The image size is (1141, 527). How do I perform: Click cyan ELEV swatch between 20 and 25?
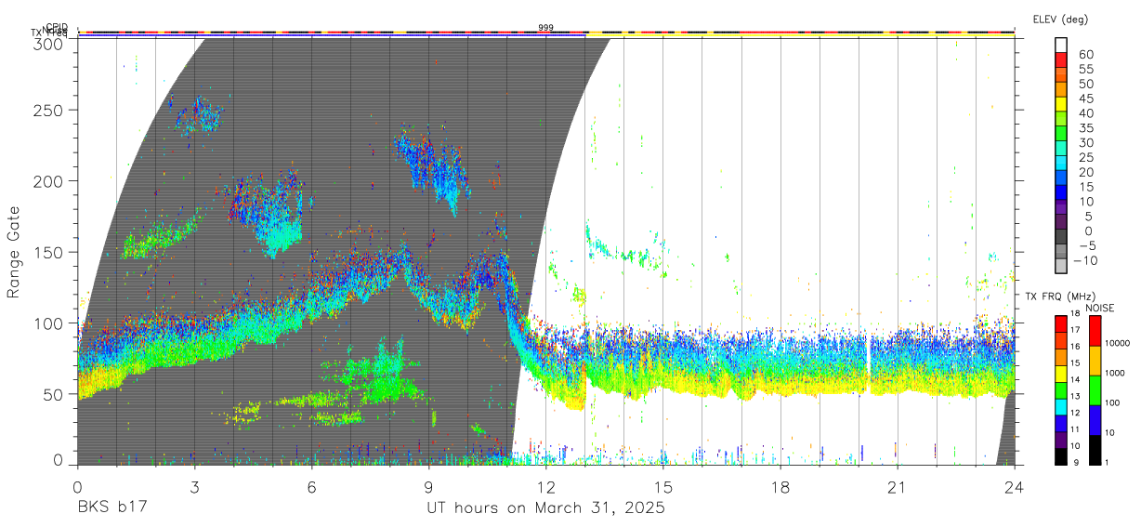[x=1062, y=162]
